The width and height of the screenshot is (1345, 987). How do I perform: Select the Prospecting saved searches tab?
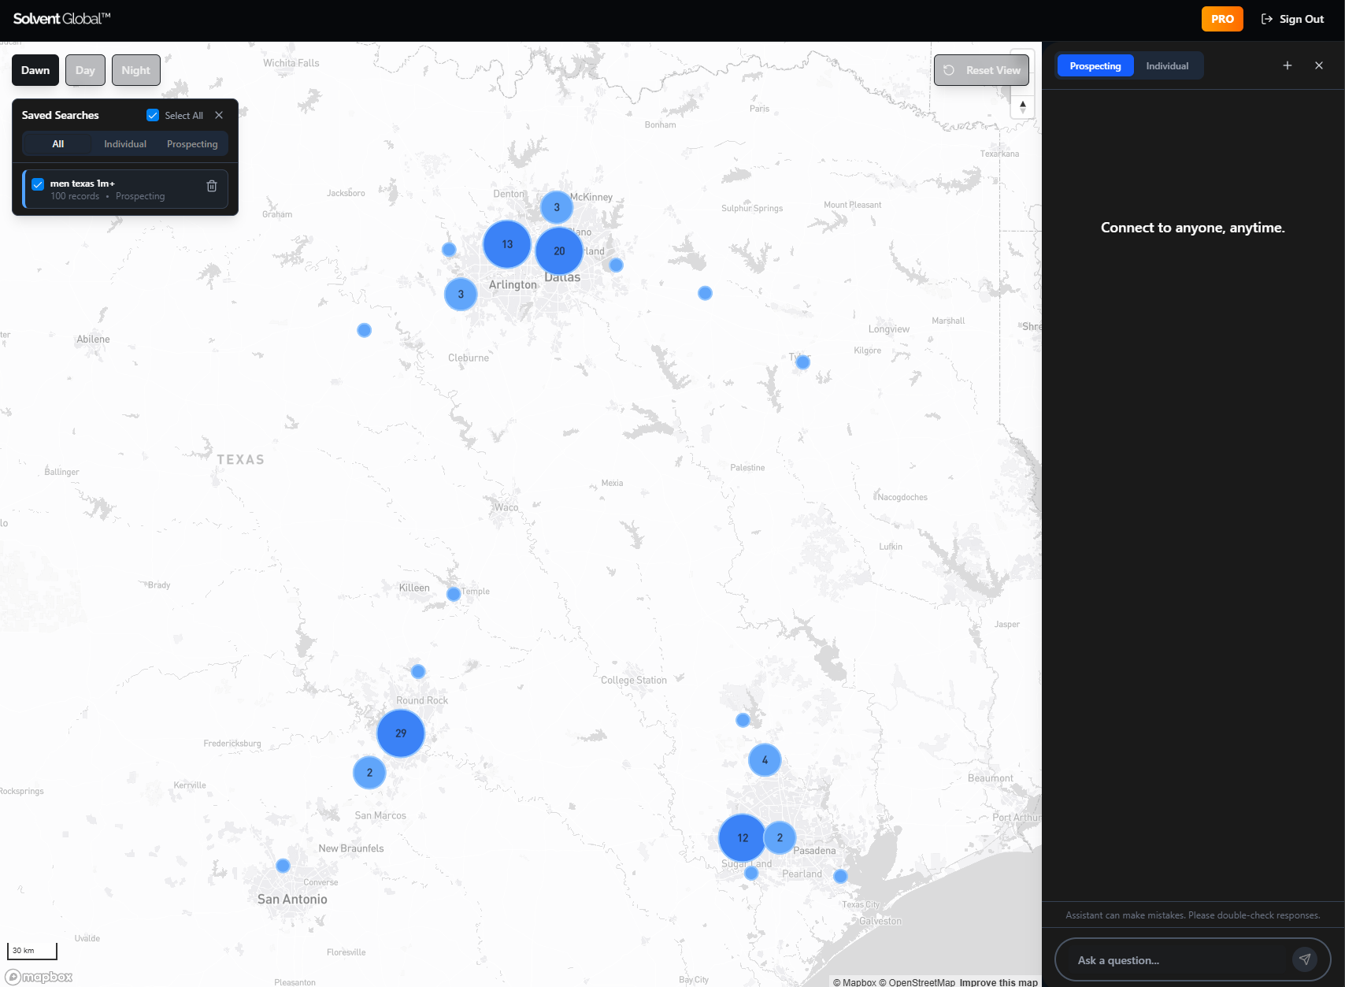tap(192, 144)
